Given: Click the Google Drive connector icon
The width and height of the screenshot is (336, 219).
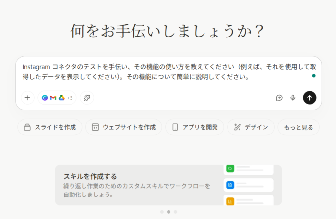Looking at the screenshot, I should (61, 98).
